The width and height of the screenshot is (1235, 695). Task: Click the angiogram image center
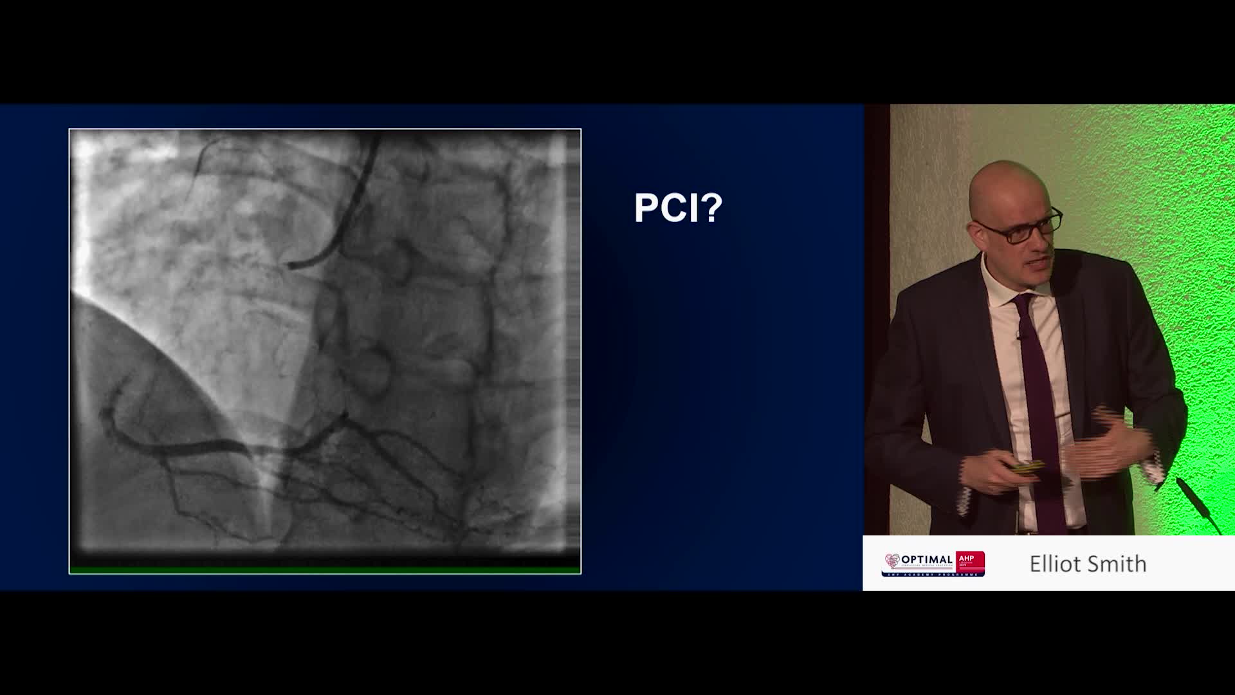pyautogui.click(x=325, y=351)
